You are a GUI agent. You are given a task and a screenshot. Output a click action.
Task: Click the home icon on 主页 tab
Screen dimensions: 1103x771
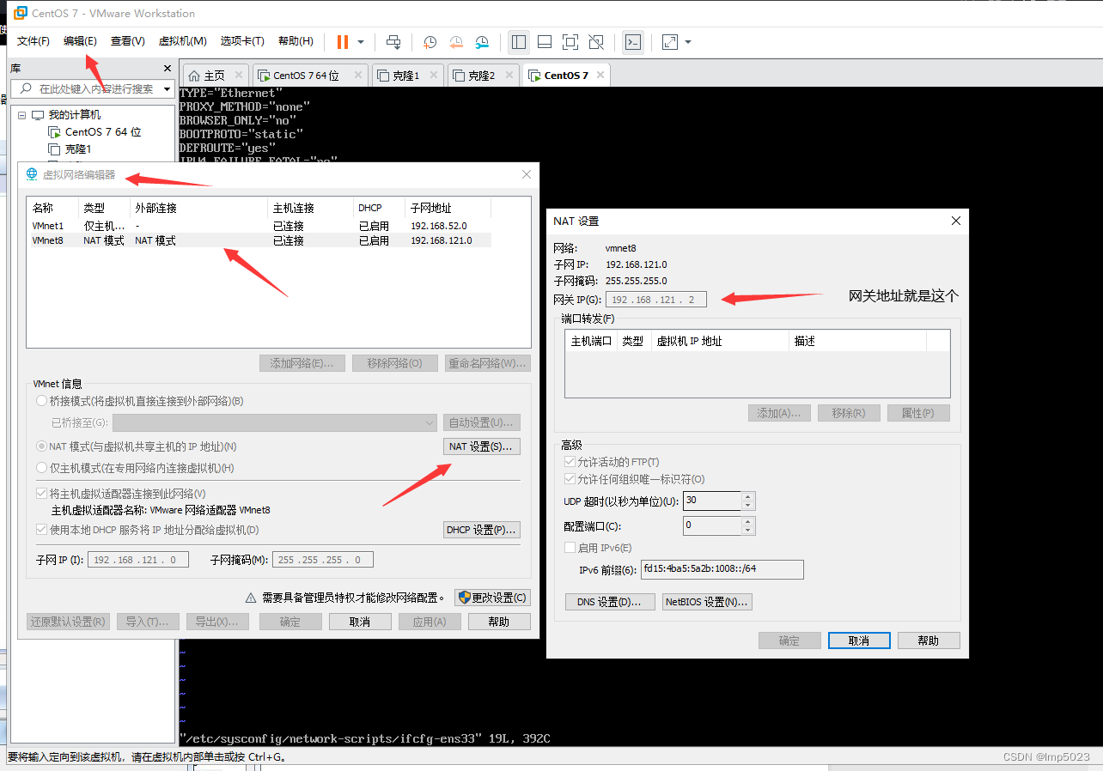pyautogui.click(x=194, y=76)
